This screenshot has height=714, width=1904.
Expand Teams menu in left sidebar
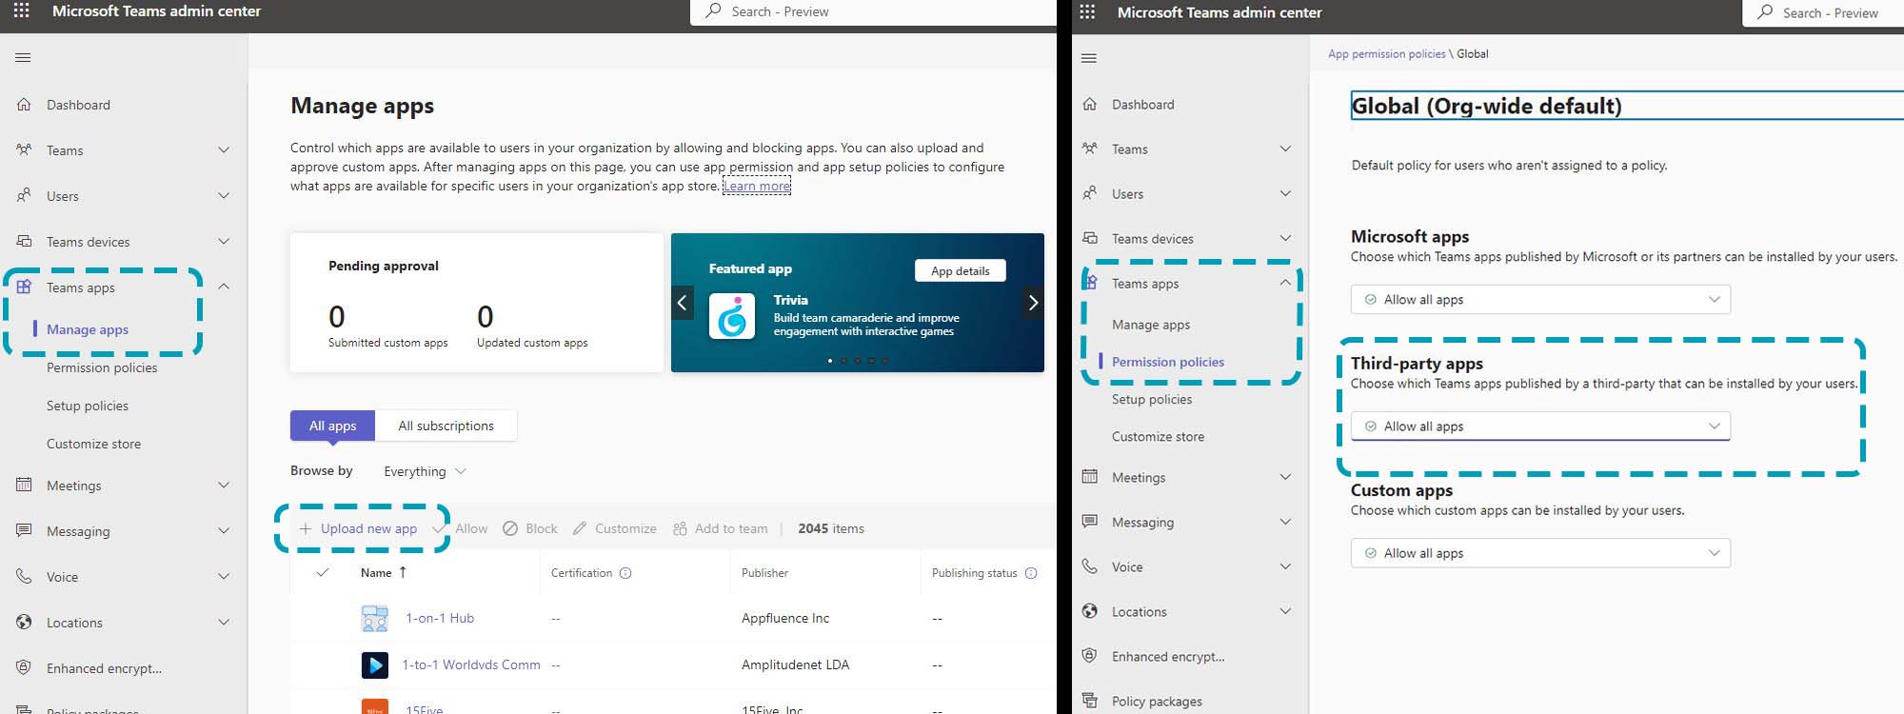[x=224, y=150]
